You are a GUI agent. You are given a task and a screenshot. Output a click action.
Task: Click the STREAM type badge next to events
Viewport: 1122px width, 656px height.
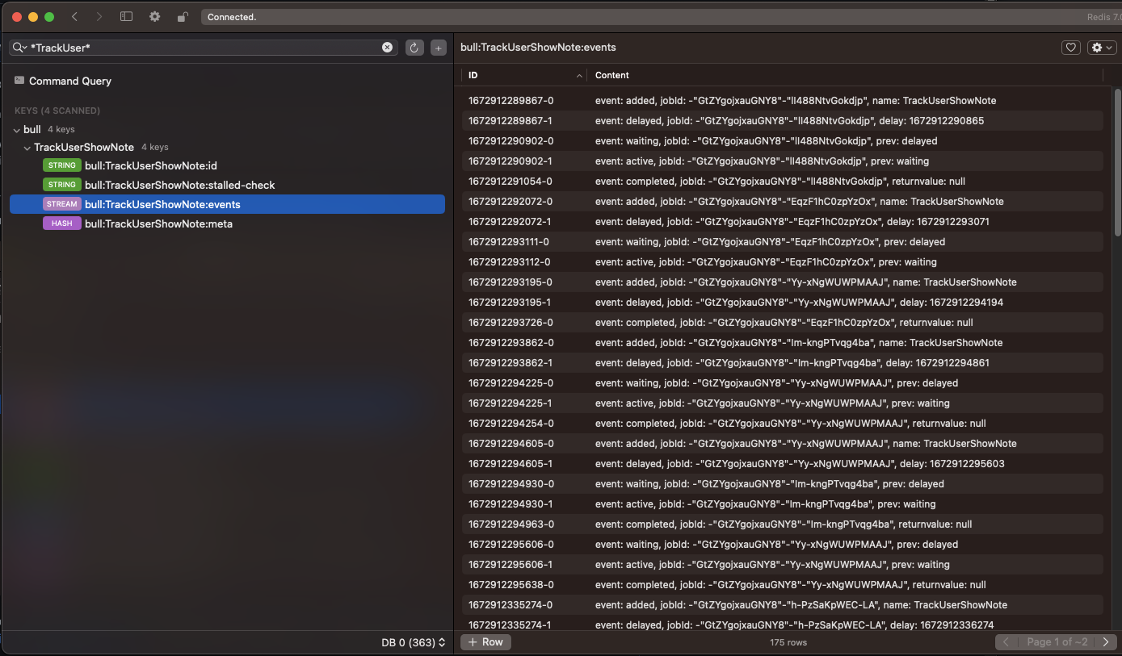[x=61, y=203]
